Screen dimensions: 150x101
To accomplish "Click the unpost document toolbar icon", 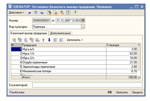I will click(55, 13).
